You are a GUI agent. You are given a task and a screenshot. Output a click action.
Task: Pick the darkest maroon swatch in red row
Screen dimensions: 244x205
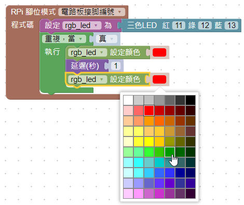[x=191, y=111]
